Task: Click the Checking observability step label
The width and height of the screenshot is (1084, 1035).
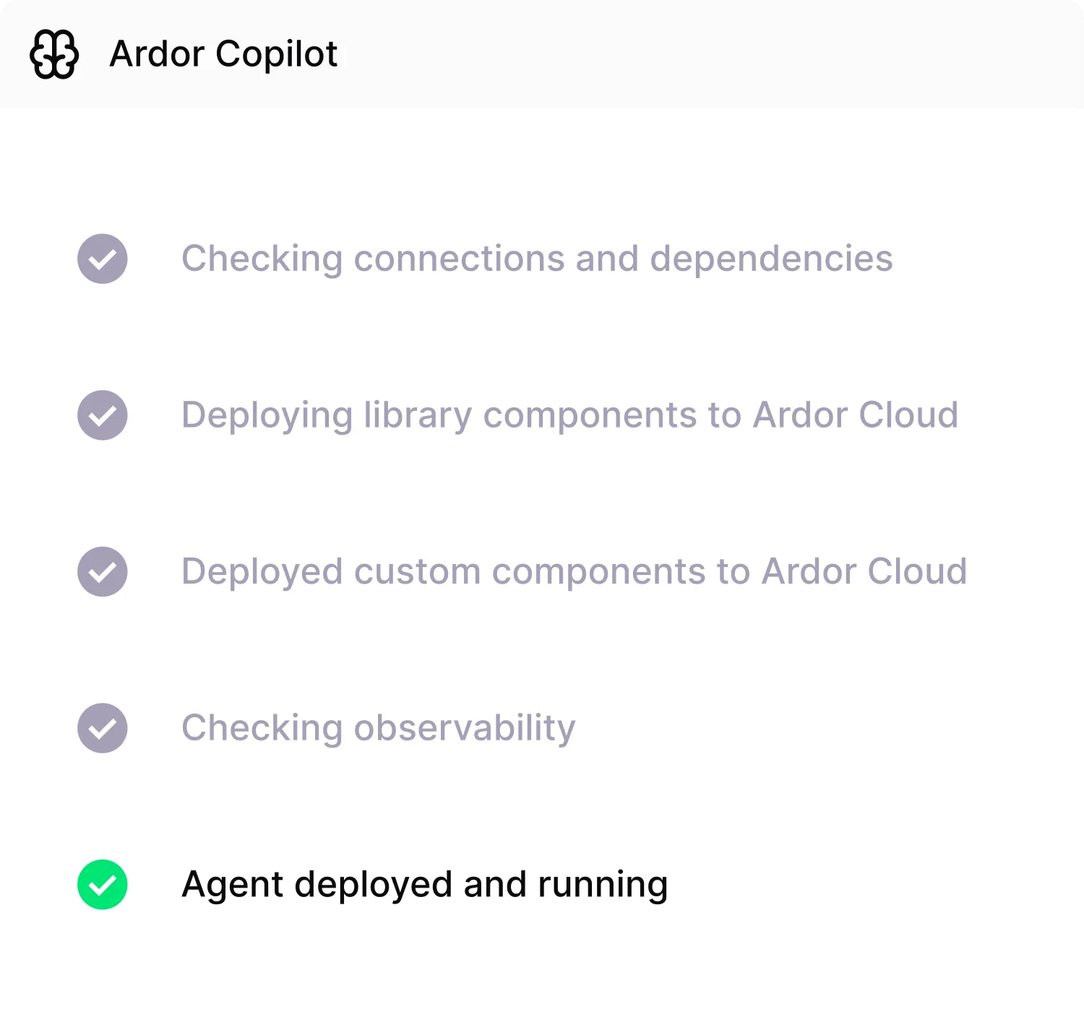Action: pos(378,728)
